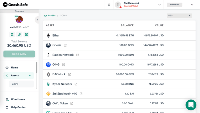The image size is (200, 113).
Task: Click the Safe identicon avatar
Action: (19, 19)
